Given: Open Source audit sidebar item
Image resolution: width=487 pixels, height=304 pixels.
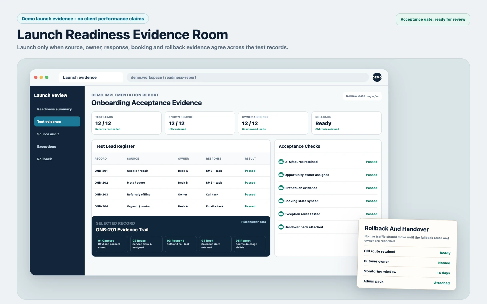Looking at the screenshot, I should (57, 134).
